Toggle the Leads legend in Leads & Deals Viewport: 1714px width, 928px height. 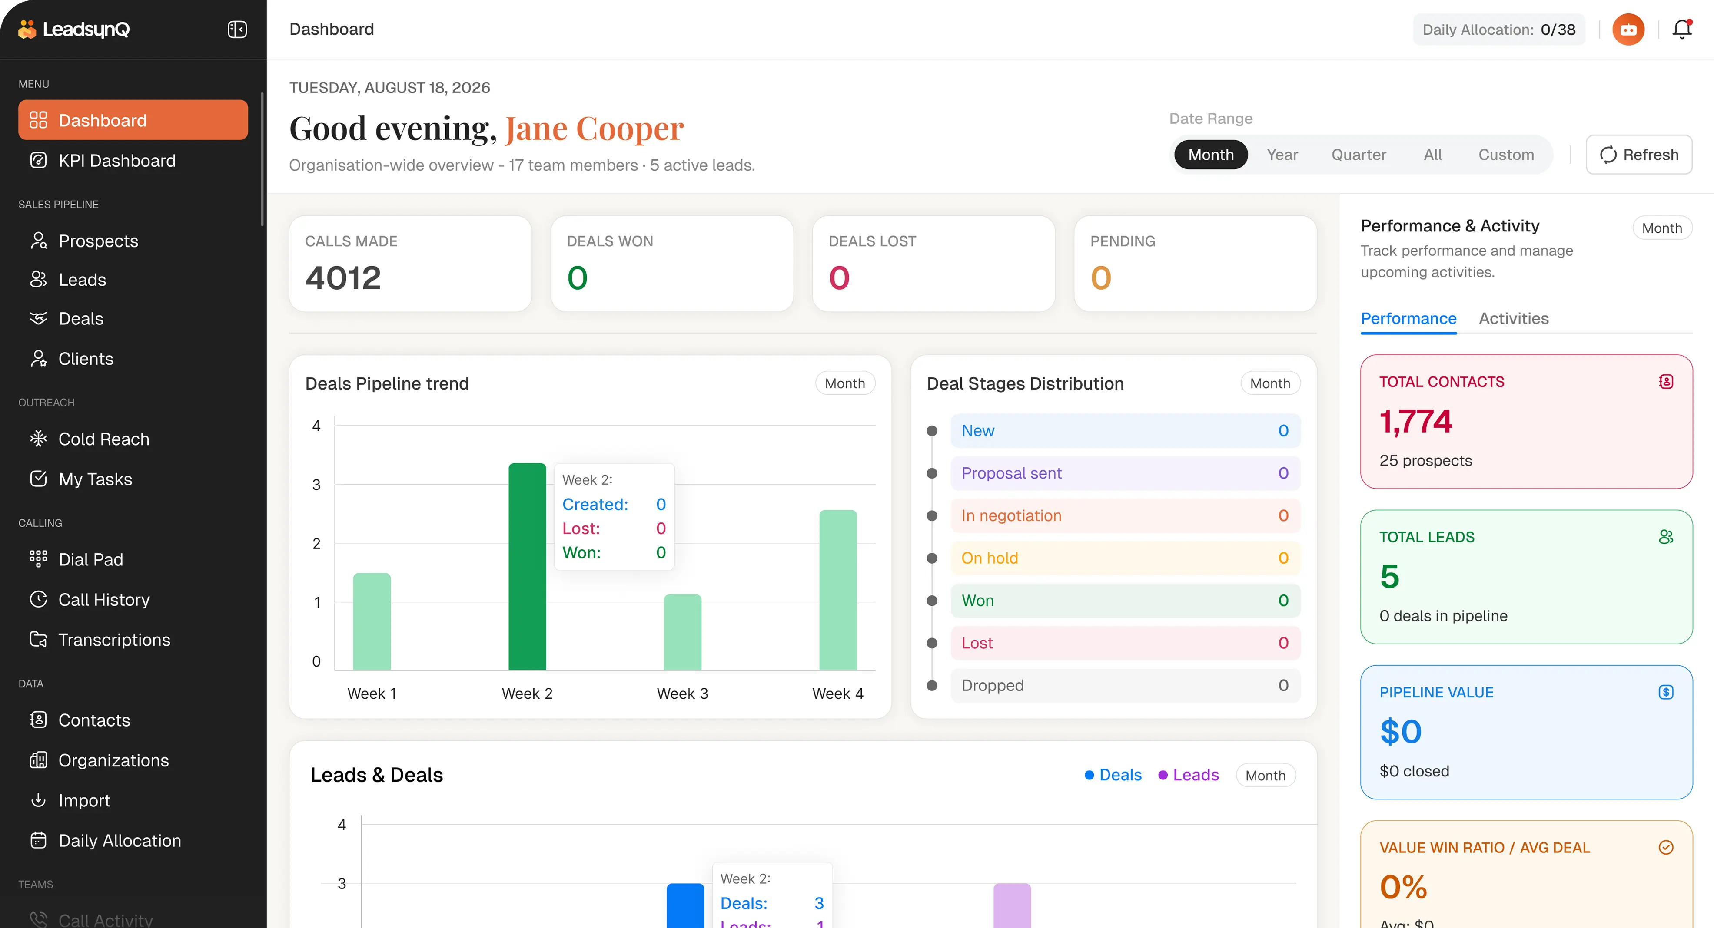(1188, 775)
